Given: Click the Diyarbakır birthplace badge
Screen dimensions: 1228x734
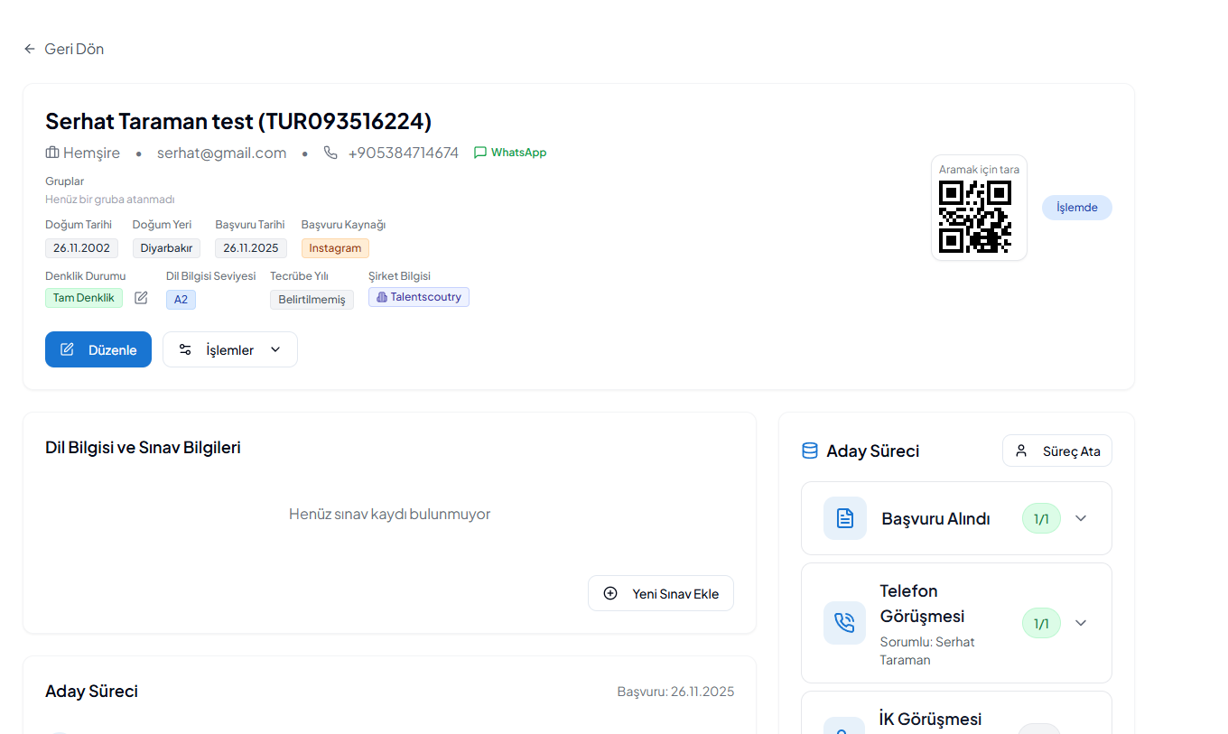Looking at the screenshot, I should (166, 248).
